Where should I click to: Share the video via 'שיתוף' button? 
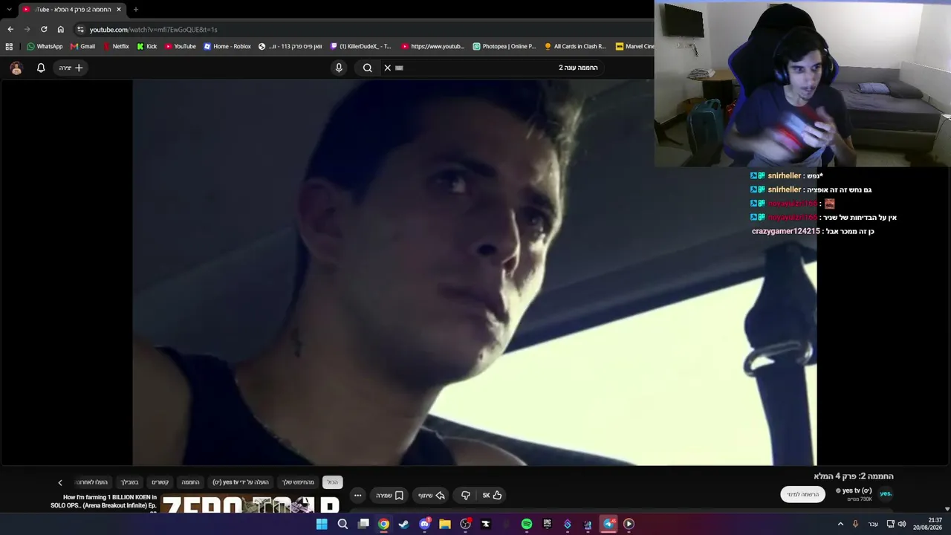(431, 496)
